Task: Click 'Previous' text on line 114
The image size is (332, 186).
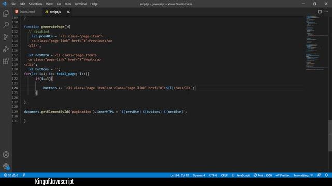Action: click(x=96, y=41)
